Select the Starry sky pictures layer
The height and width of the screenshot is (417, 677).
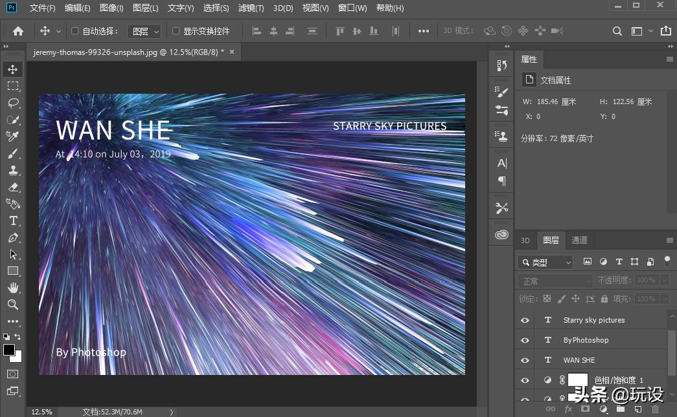pyautogui.click(x=594, y=320)
